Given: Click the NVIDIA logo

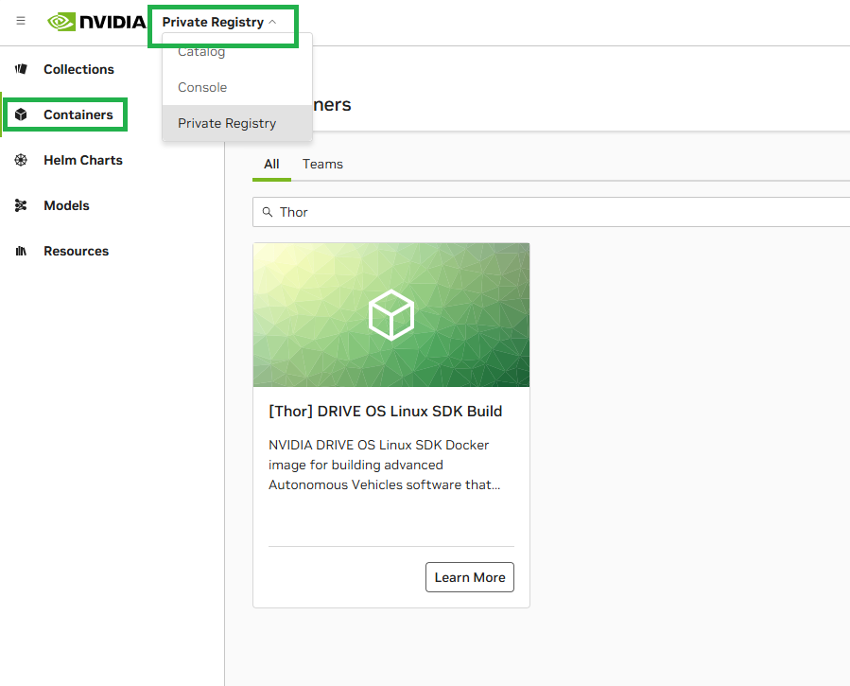Looking at the screenshot, I should pyautogui.click(x=96, y=22).
